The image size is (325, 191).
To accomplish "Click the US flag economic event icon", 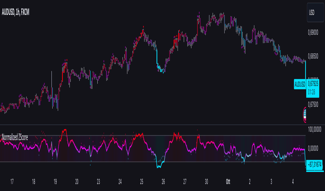I will click(x=304, y=115).
